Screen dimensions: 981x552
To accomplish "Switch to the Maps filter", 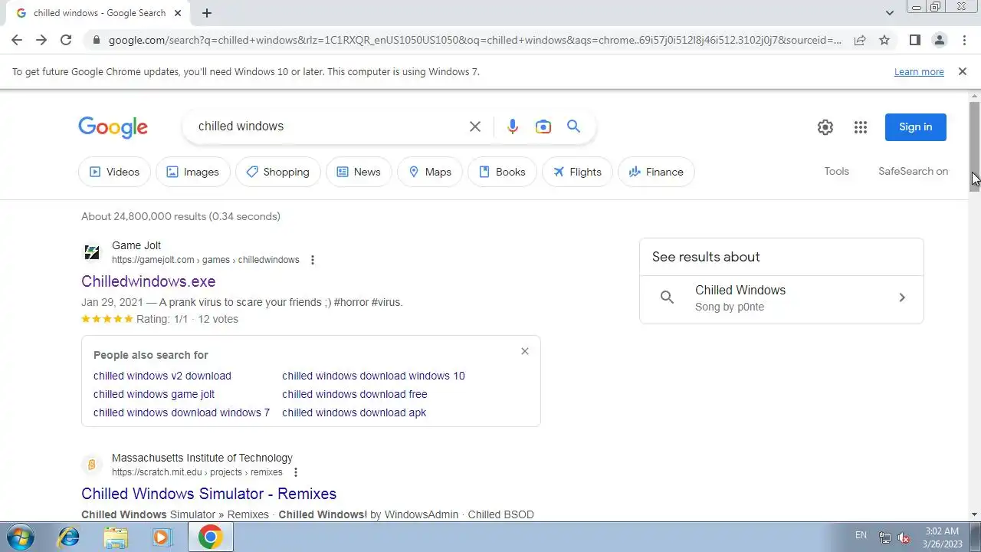I will pyautogui.click(x=430, y=172).
